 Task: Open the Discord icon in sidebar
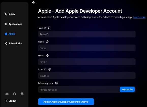(x=7, y=94)
